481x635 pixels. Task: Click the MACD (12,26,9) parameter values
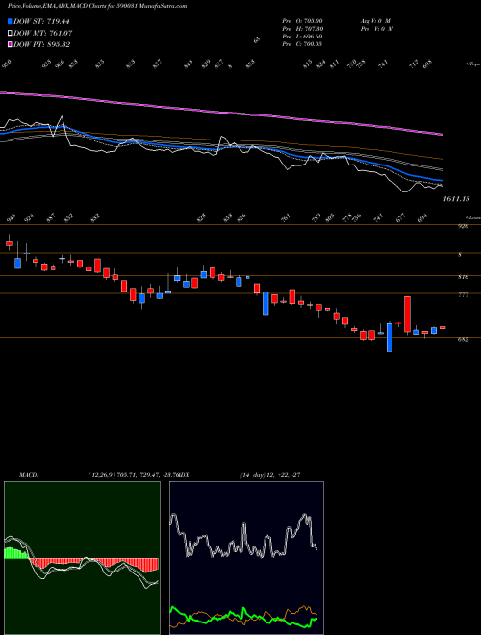(133, 475)
